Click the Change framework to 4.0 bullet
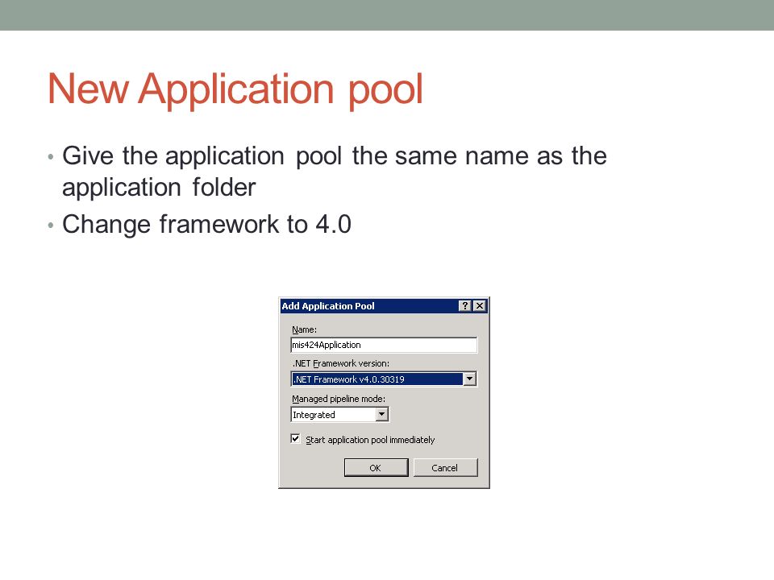Screen dimensions: 774x580 click(206, 225)
